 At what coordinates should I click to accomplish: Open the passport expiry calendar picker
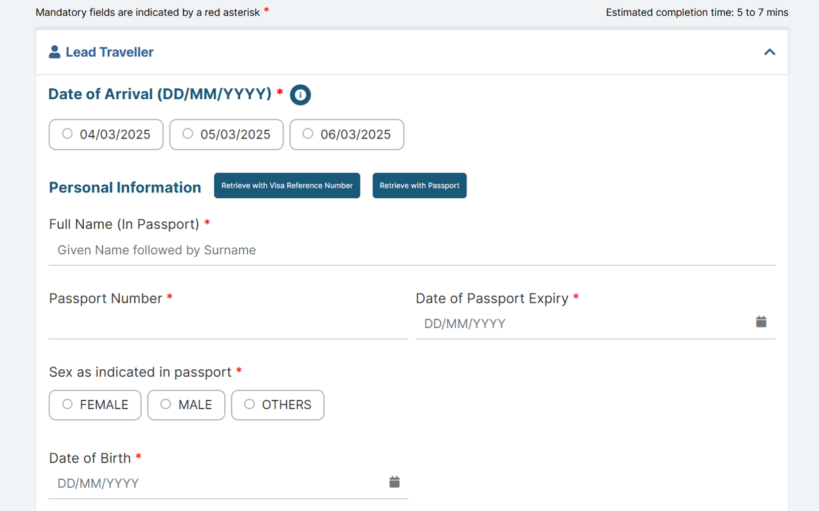(761, 322)
